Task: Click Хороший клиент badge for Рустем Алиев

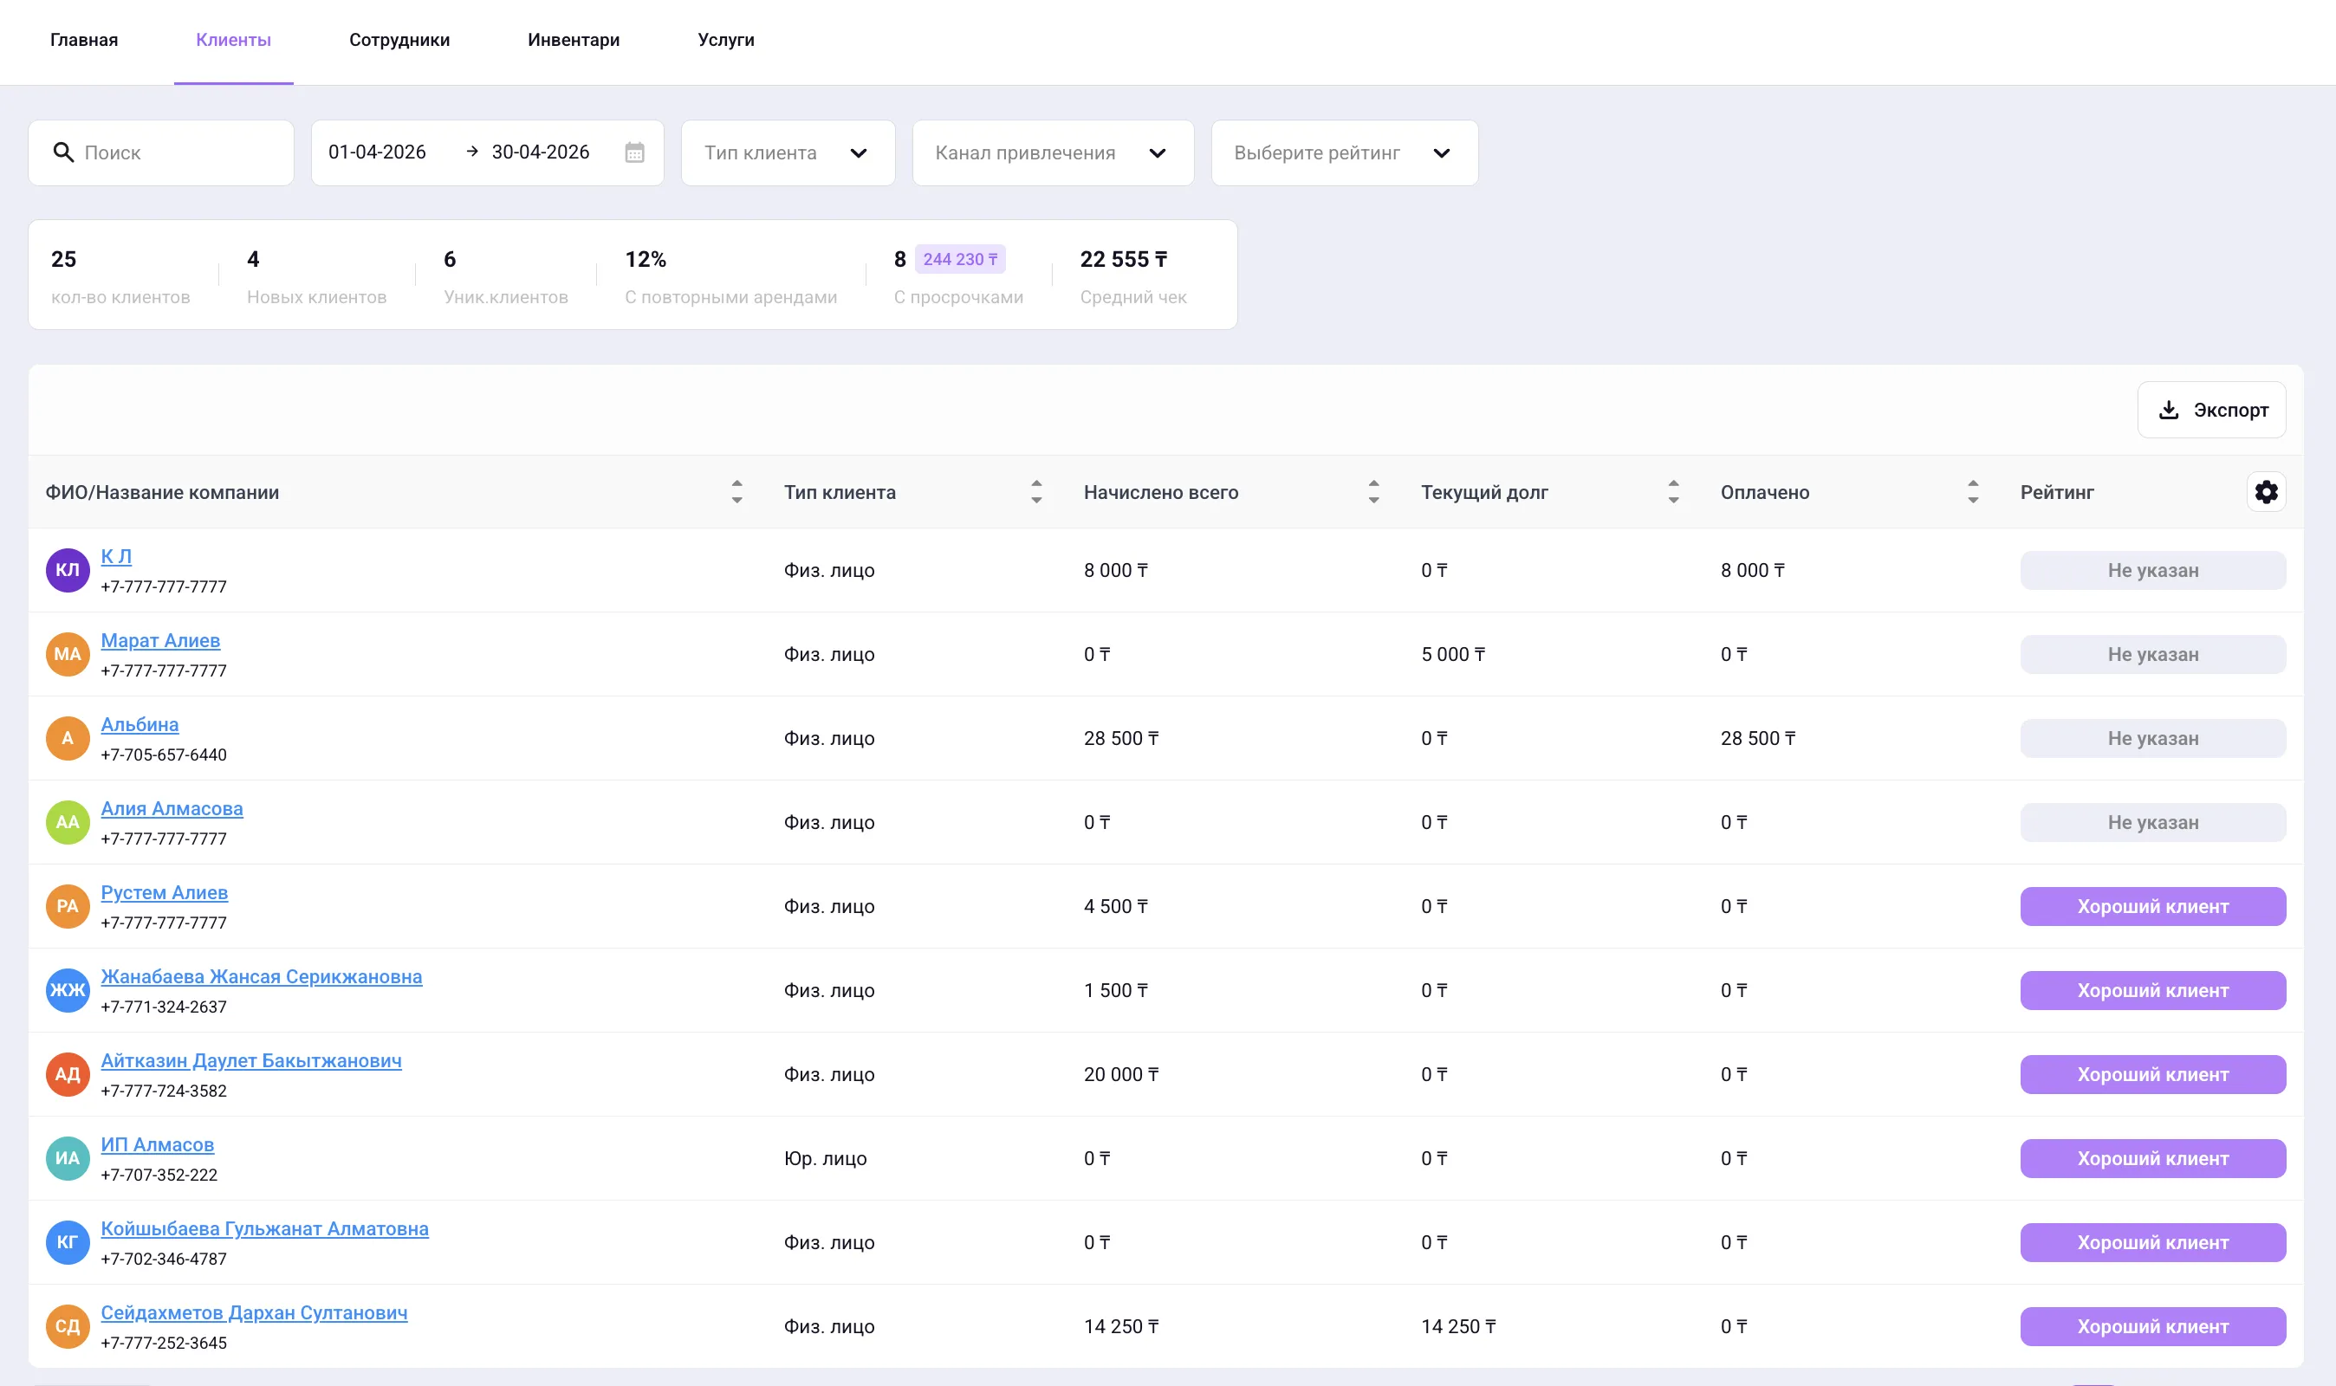Action: [2152, 907]
